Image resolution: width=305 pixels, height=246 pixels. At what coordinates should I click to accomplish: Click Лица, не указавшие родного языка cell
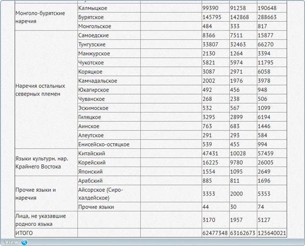click(x=46, y=220)
